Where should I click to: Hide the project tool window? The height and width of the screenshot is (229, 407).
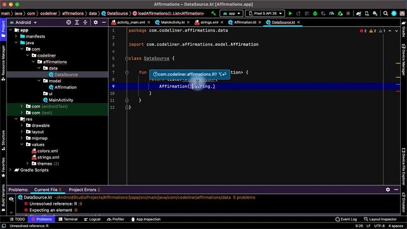click(104, 22)
